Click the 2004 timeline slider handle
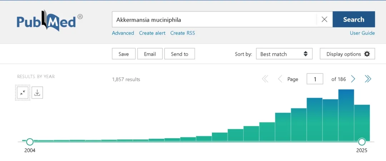The height and width of the screenshot is (161, 386). [30, 142]
